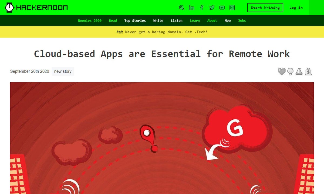
Task: Visit HackerNoon's YouTube channel
Action: pos(222,8)
